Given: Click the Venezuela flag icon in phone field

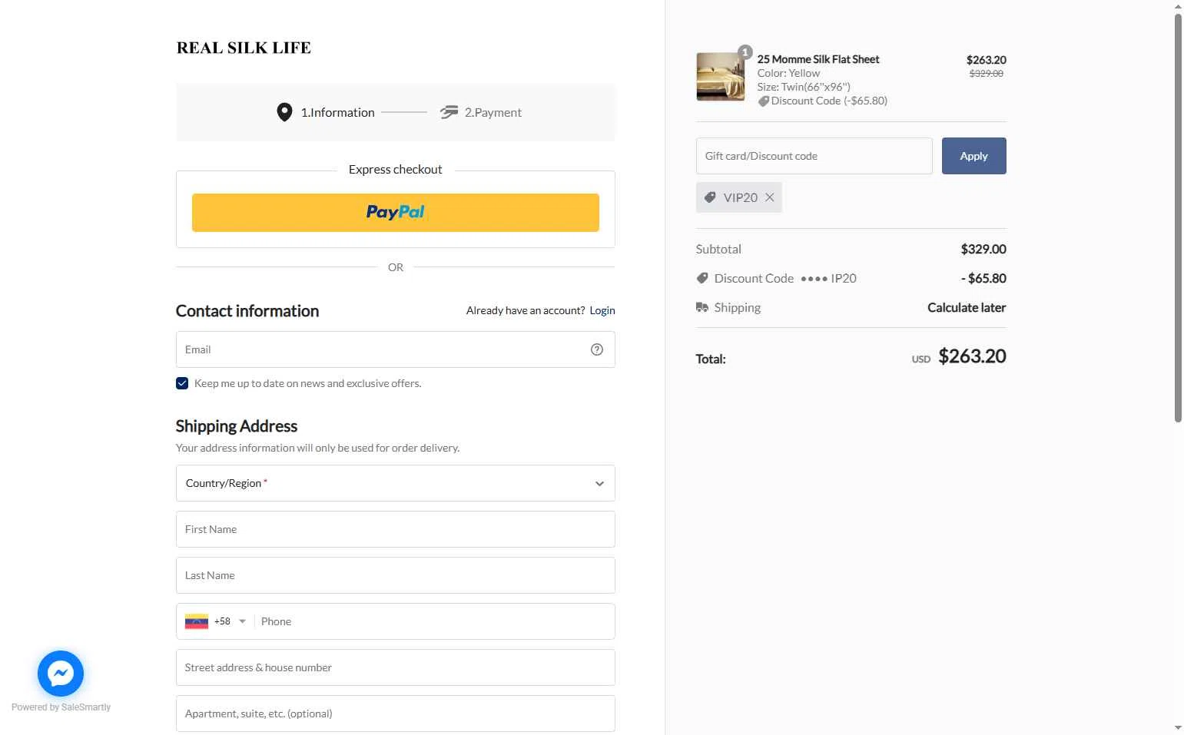Looking at the screenshot, I should click(197, 621).
